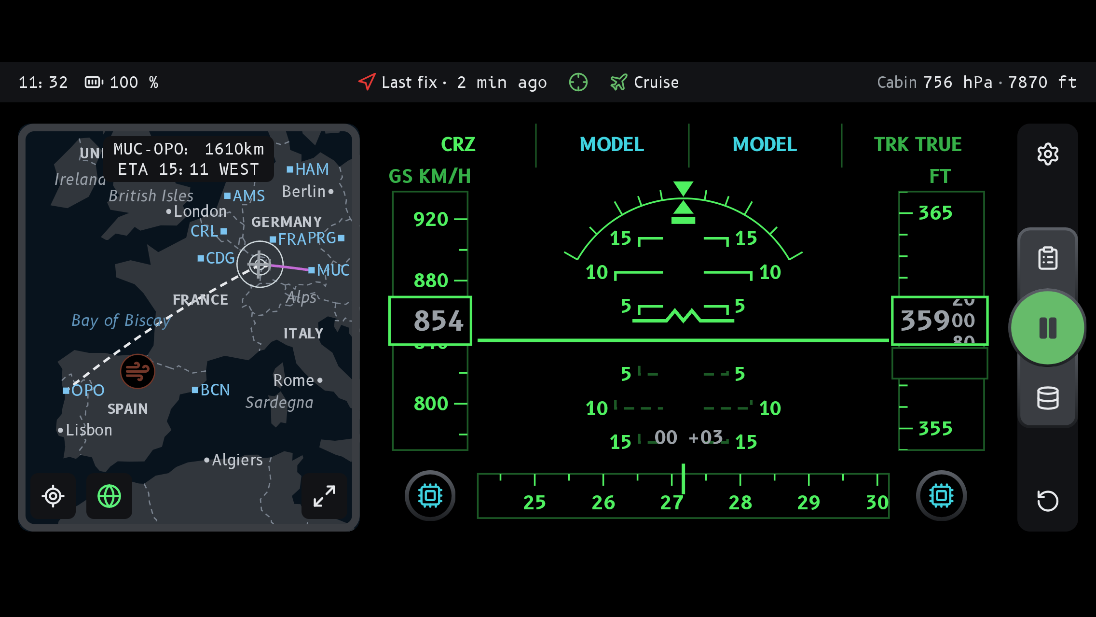The width and height of the screenshot is (1096, 617).
Task: Tap the MUC-OPO 1610km route info box
Action: pos(189,159)
